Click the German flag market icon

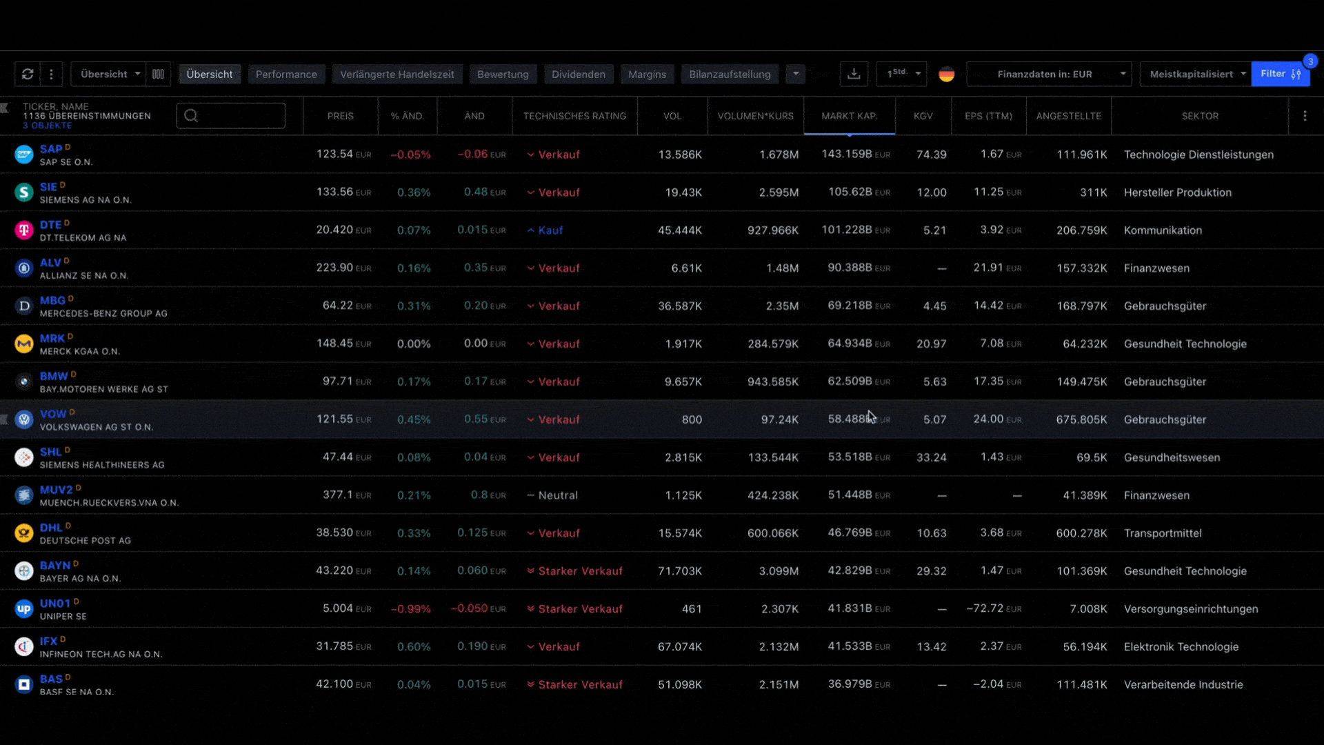coord(945,74)
